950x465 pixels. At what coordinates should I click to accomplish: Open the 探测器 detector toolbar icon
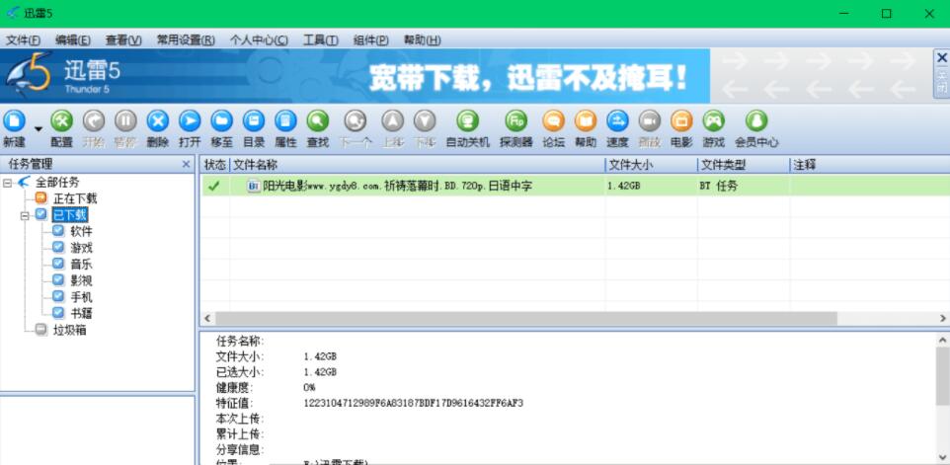click(x=516, y=121)
